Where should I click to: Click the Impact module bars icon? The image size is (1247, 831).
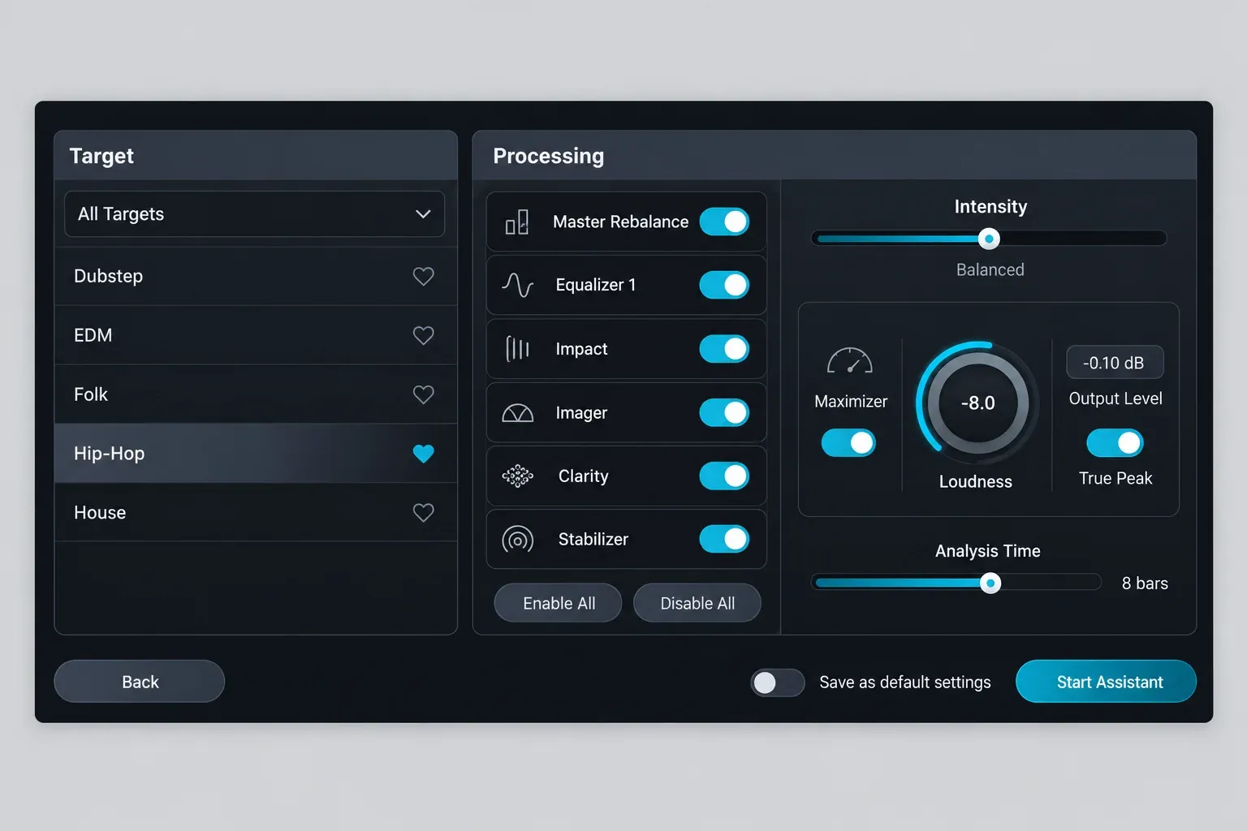[517, 349]
